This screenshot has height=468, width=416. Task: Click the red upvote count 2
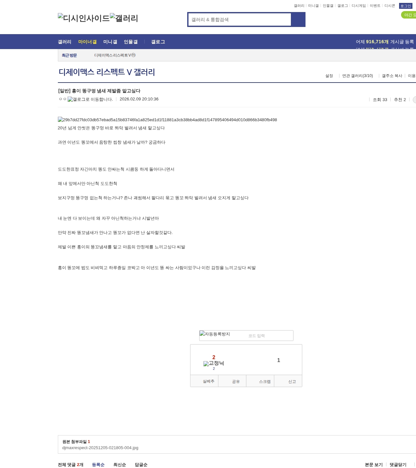coord(214,357)
